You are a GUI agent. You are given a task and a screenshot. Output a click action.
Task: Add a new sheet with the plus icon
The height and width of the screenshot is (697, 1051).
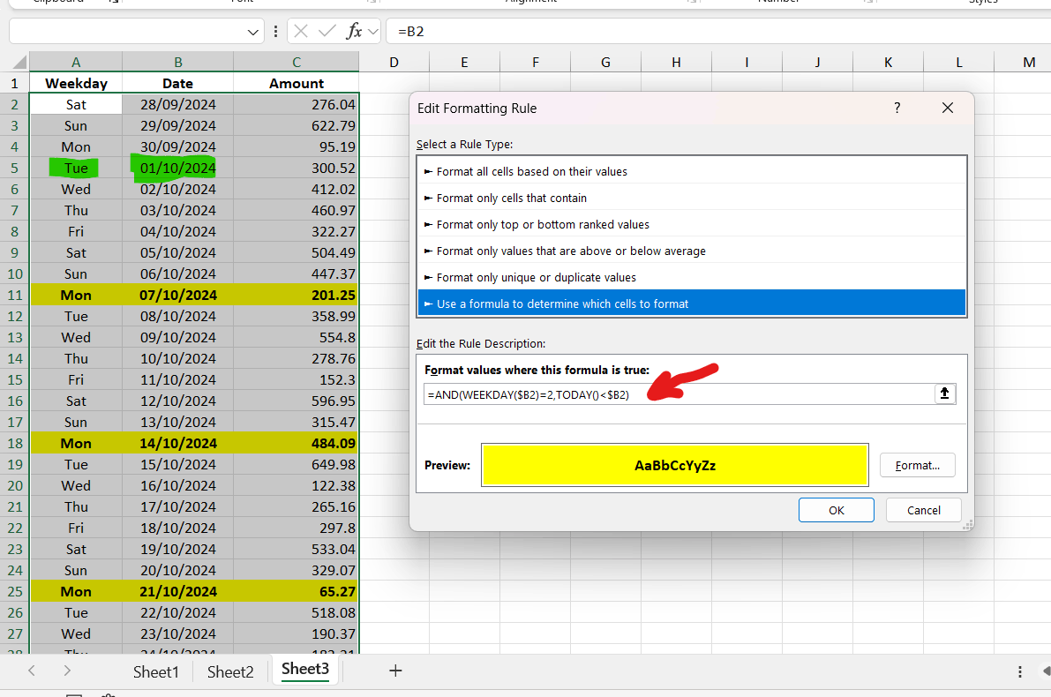[x=395, y=671]
